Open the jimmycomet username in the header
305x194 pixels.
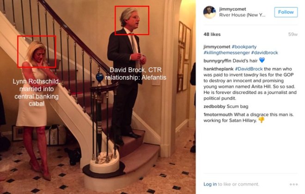[x=232, y=9]
